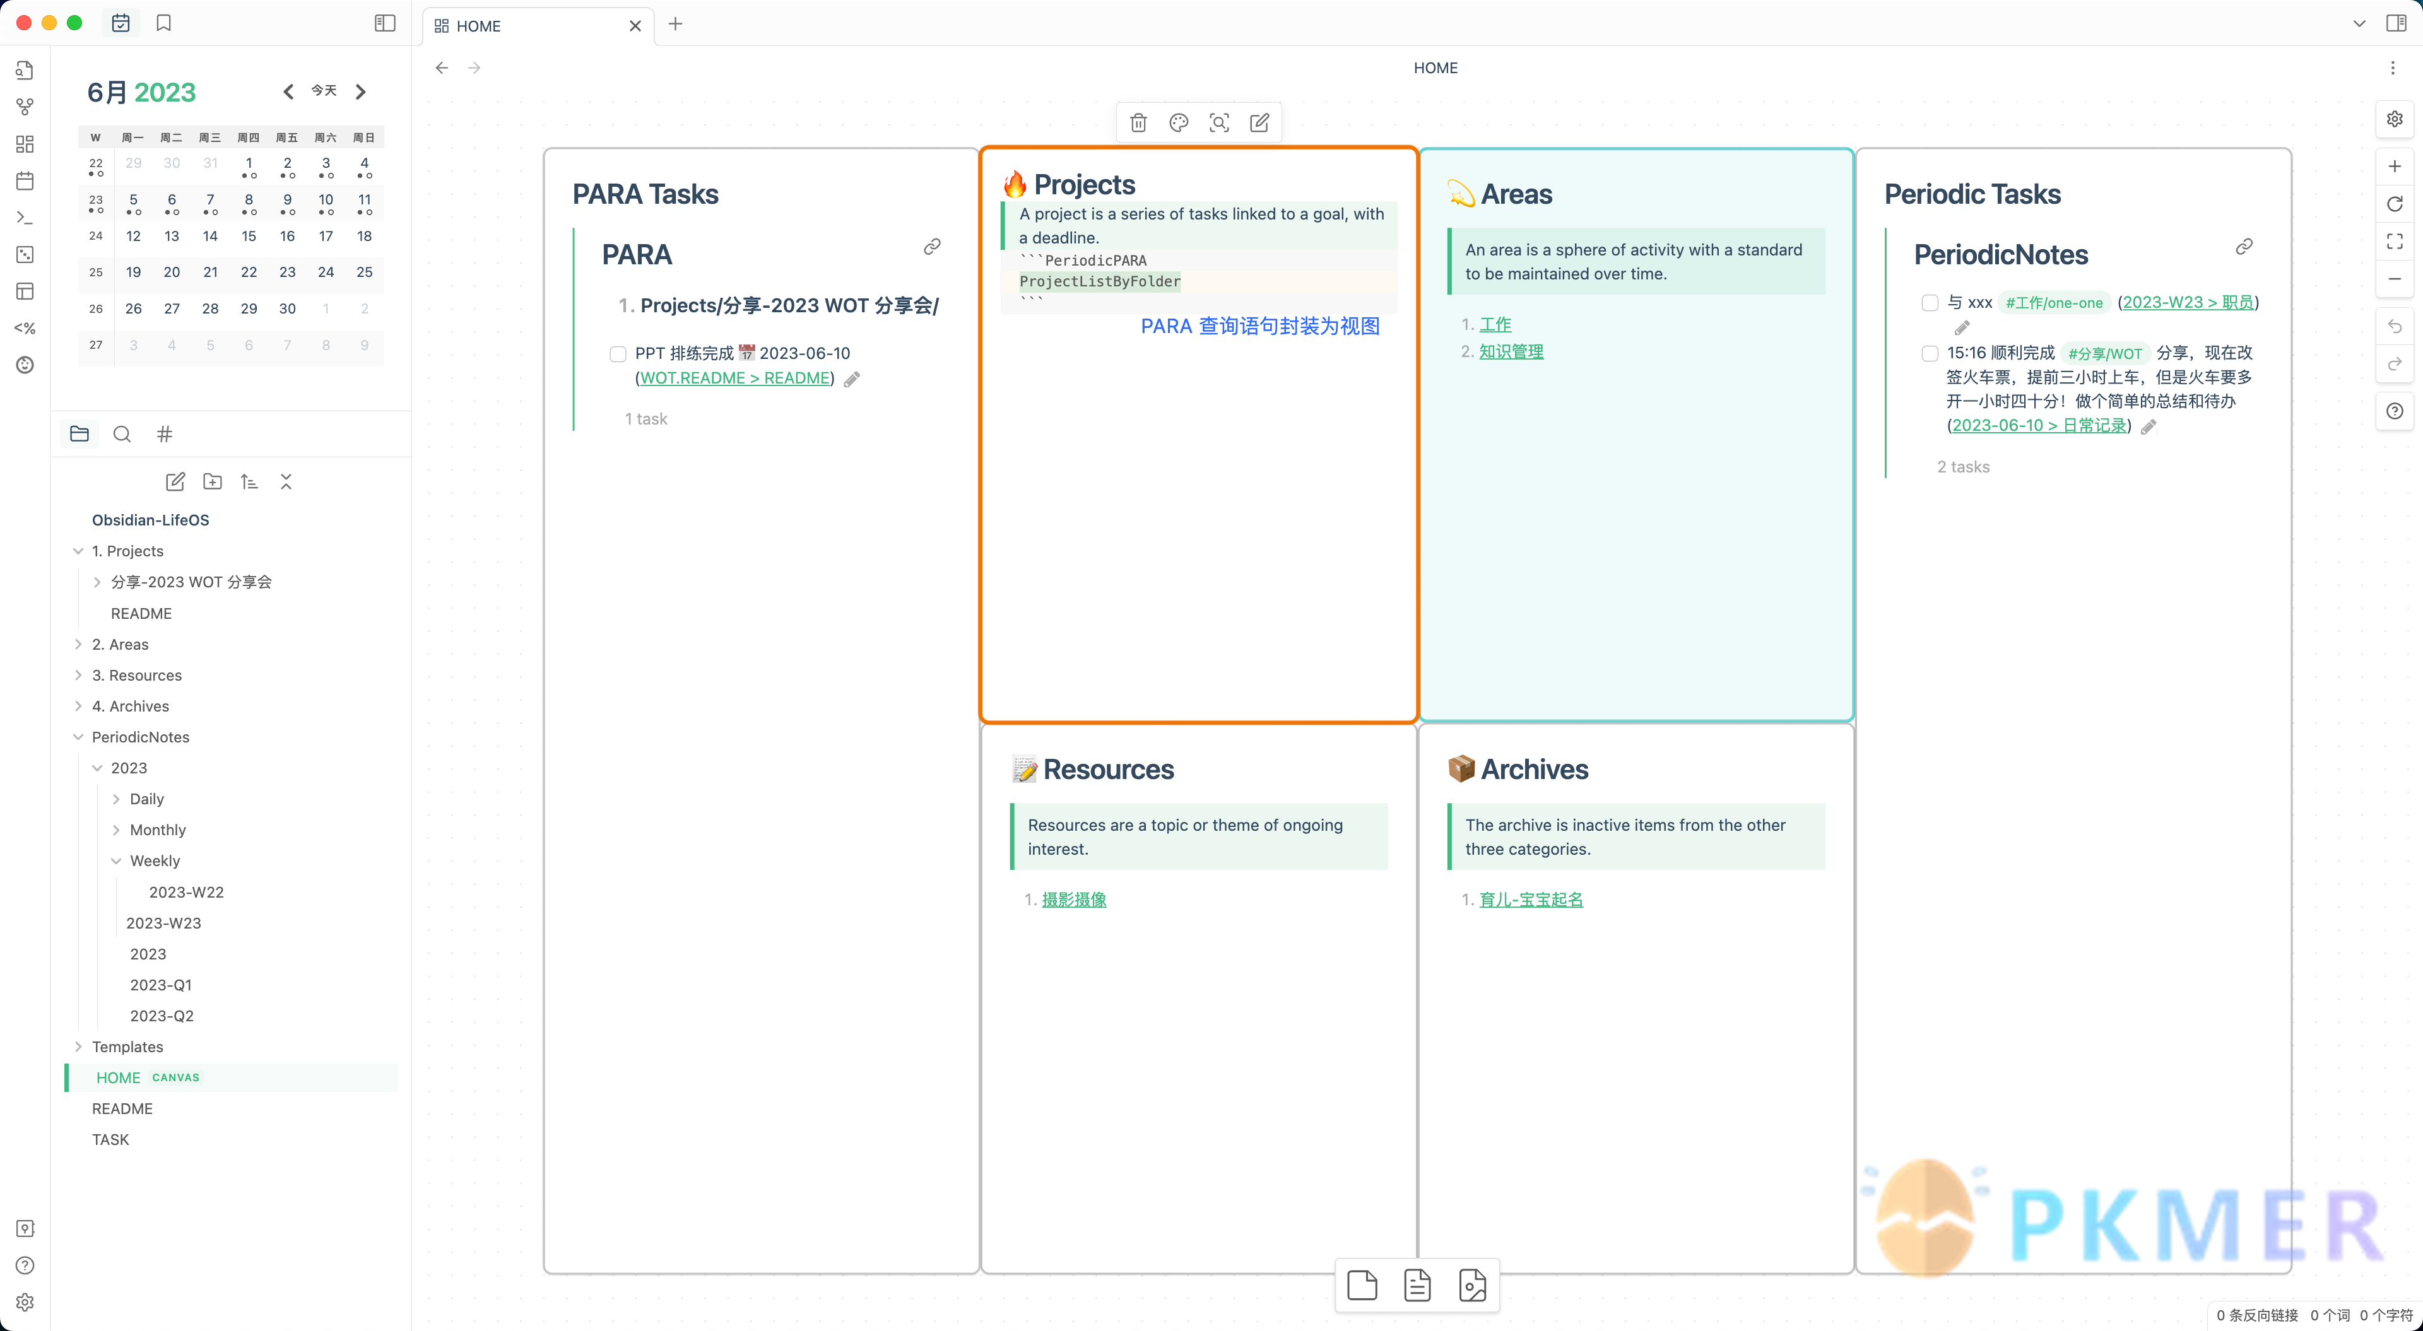Edit the Projects card with pencil icon
The width and height of the screenshot is (2423, 1331).
(1259, 122)
